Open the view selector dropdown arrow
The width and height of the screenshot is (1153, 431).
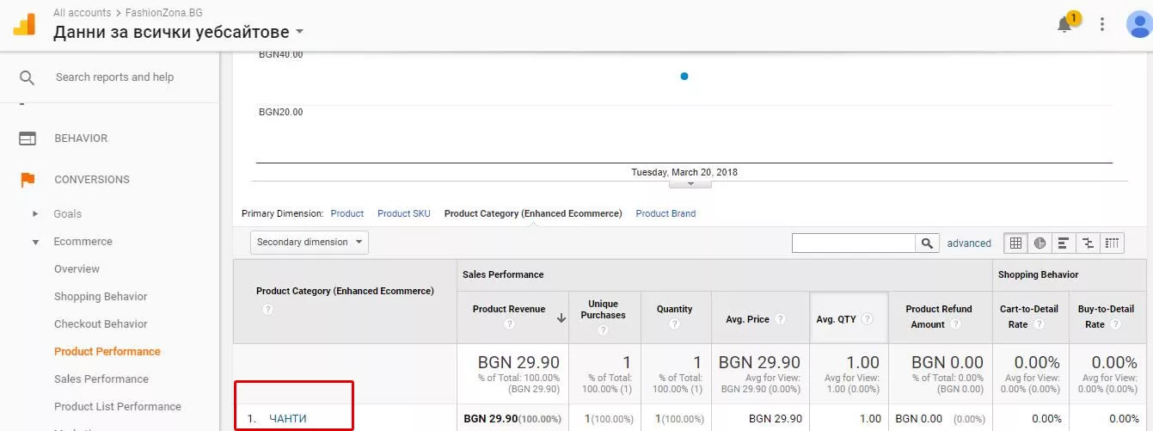click(x=299, y=32)
